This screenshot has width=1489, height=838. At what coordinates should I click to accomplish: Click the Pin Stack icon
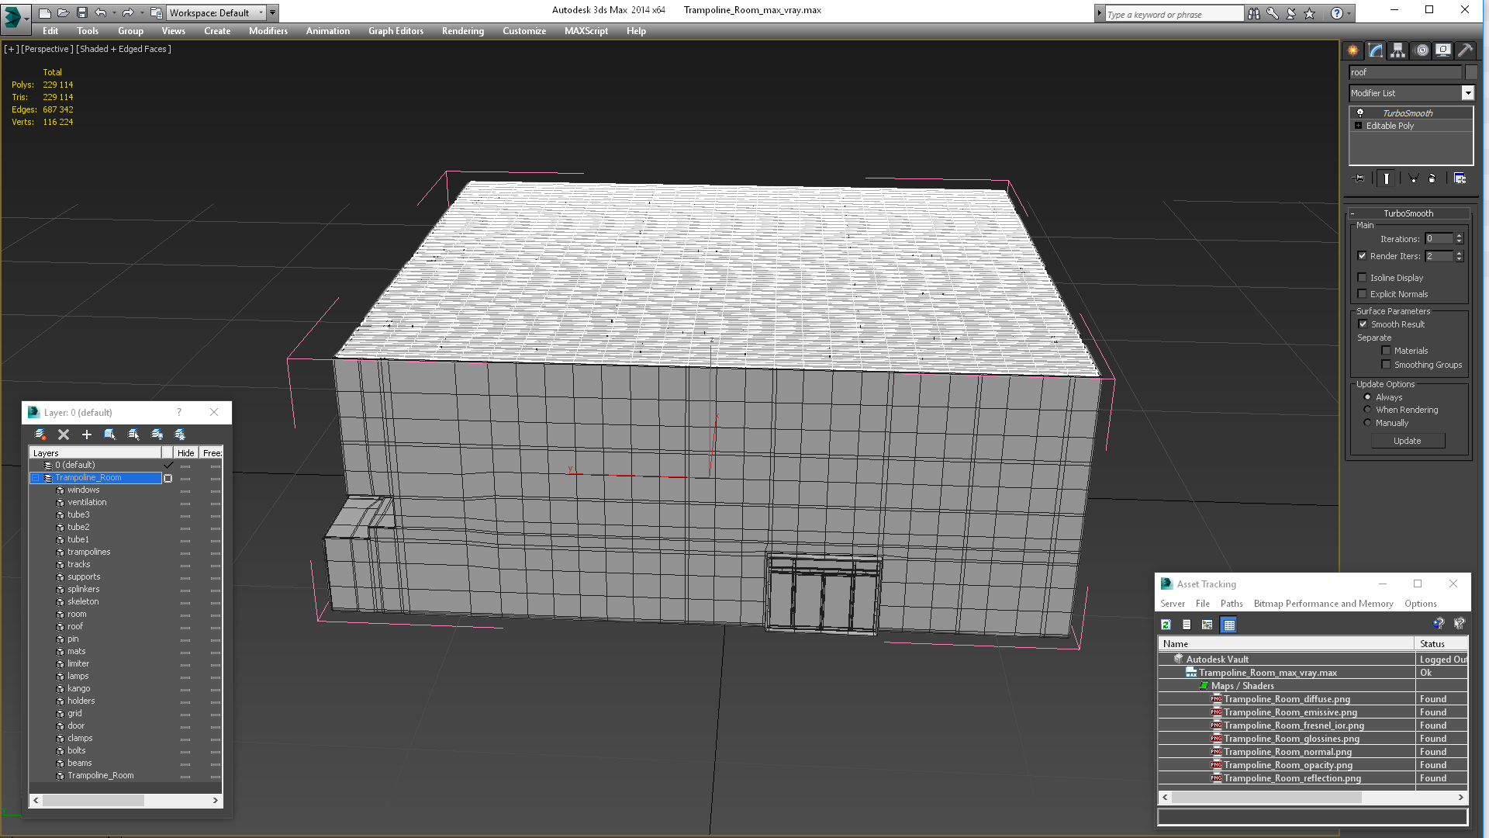click(x=1359, y=178)
